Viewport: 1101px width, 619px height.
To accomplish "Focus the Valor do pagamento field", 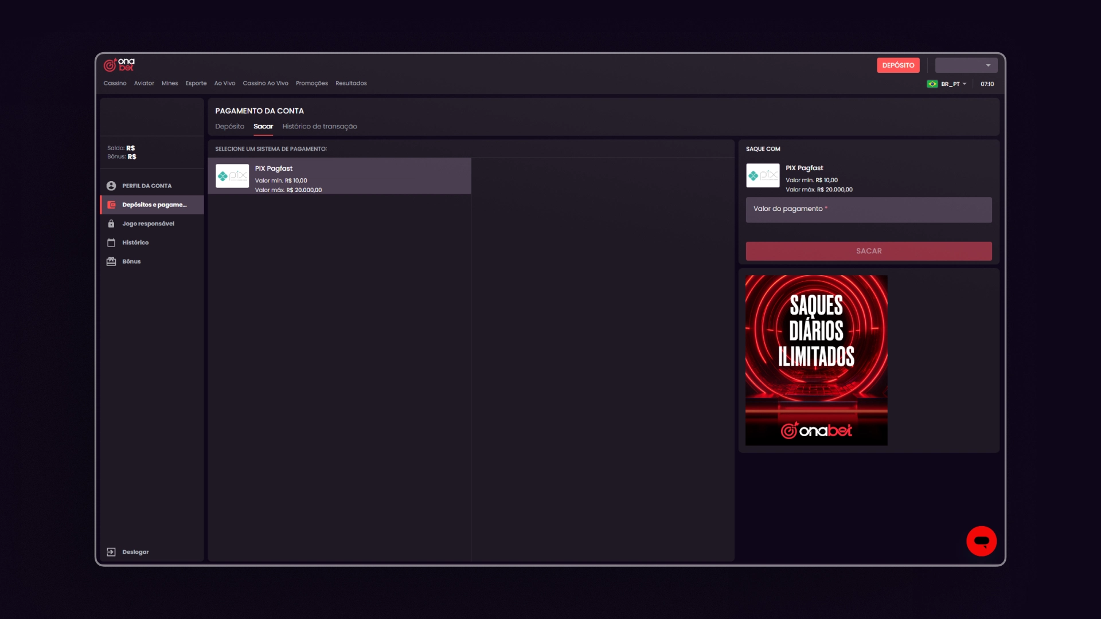I will [x=868, y=210].
